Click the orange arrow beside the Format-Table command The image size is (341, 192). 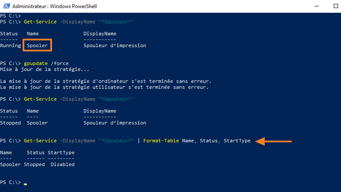click(x=275, y=141)
